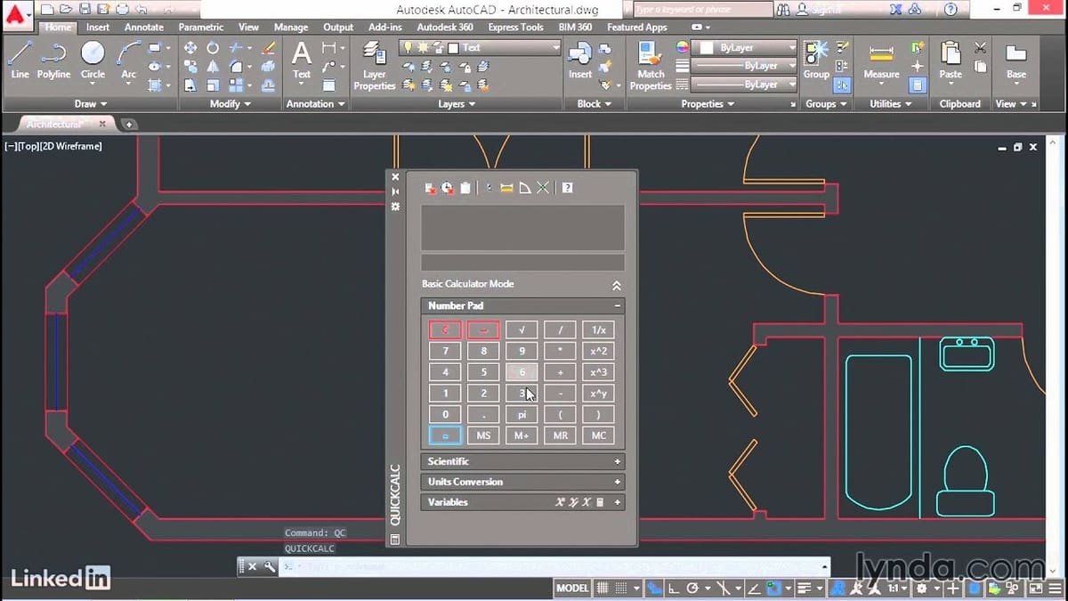Image resolution: width=1068 pixels, height=601 pixels.
Task: Expand the Variables section
Action: [x=617, y=502]
